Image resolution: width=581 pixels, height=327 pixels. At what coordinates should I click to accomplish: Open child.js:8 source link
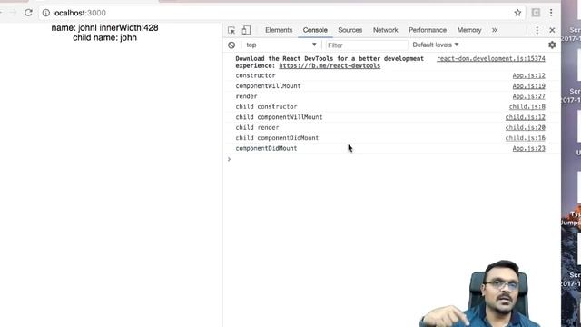(x=527, y=107)
